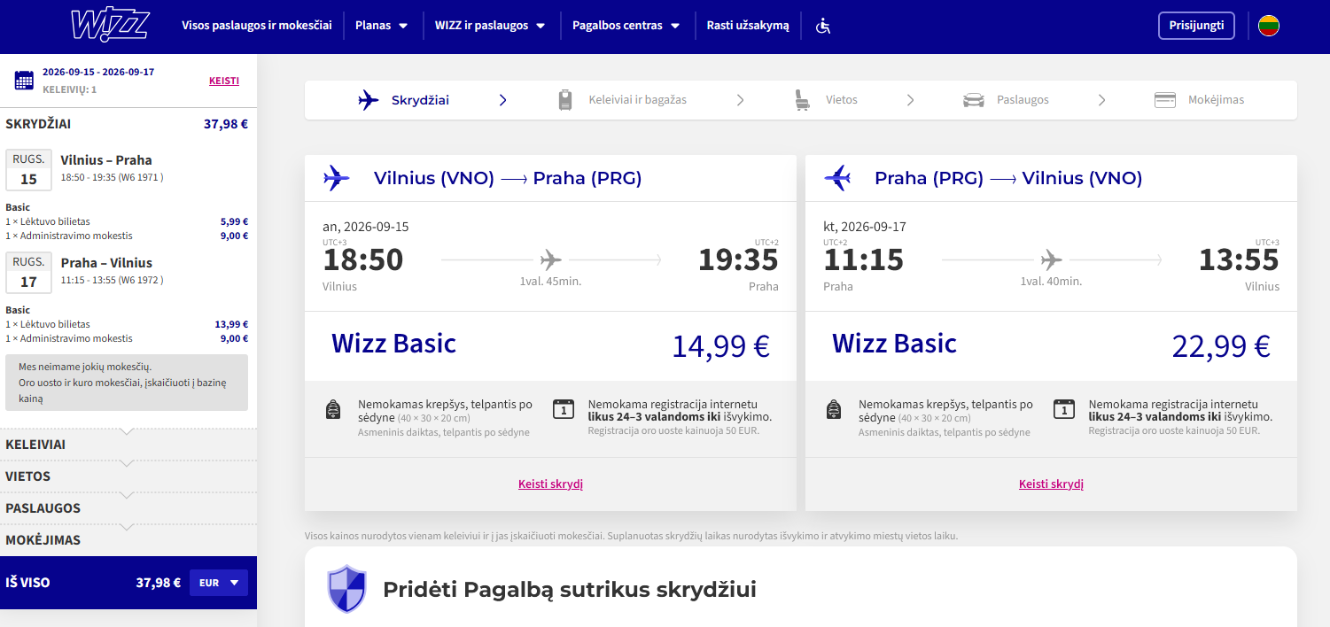Click the 1val. 45min. duration text
This screenshot has width=1330, height=627.
tap(550, 282)
